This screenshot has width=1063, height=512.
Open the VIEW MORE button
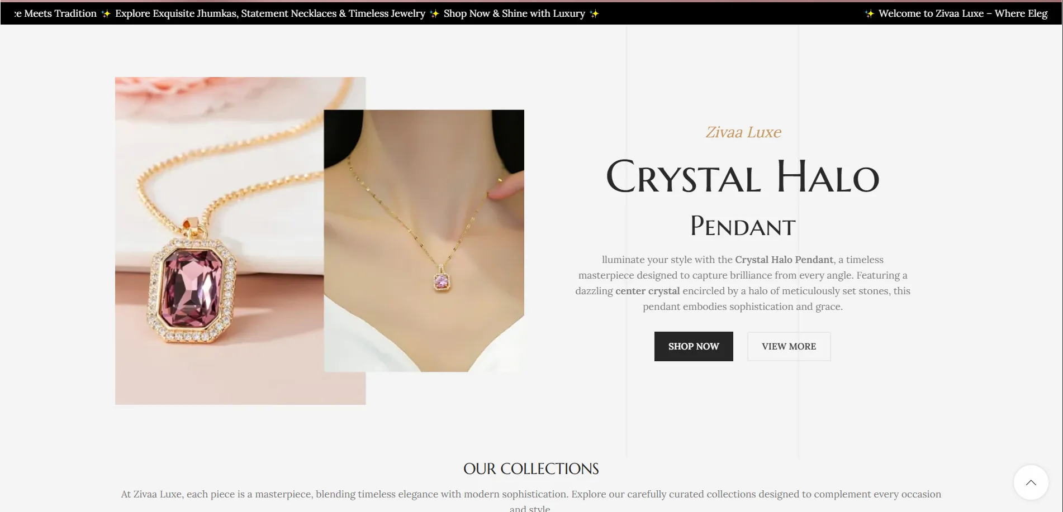[x=789, y=346]
